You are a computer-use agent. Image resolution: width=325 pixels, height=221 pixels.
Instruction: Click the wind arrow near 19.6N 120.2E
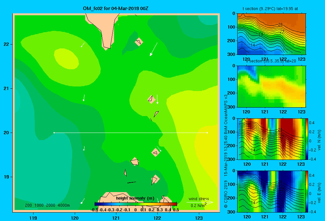pyautogui.click(x=84, y=148)
